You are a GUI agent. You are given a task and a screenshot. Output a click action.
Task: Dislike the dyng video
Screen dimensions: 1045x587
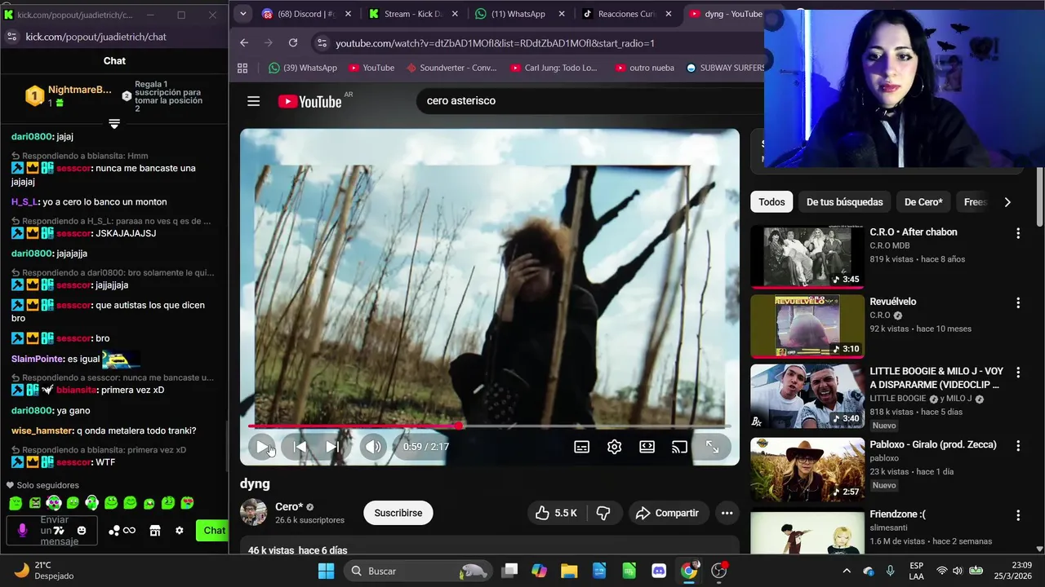coord(603,513)
